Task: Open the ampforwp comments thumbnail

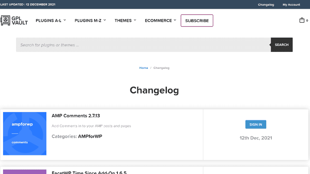Action: 25,134
